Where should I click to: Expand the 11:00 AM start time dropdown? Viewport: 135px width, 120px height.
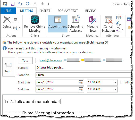coord(115,82)
